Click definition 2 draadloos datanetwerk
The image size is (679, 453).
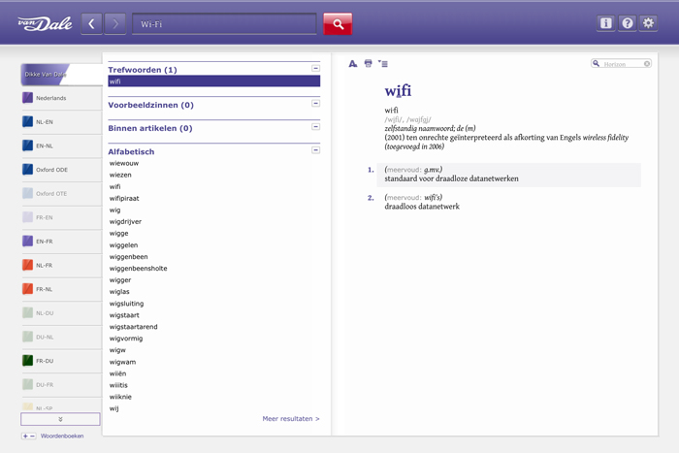422,207
